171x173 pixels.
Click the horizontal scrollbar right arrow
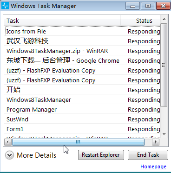pyautogui.click(x=156, y=142)
